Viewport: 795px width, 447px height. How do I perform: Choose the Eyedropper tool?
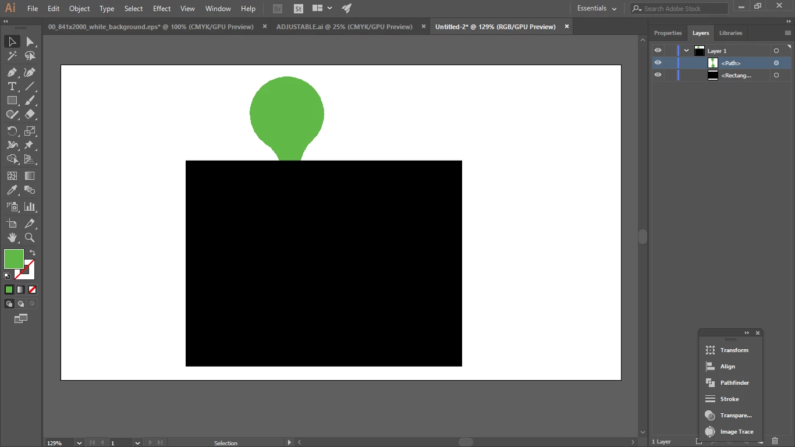pyautogui.click(x=12, y=190)
